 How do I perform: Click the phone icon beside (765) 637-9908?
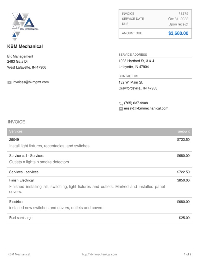click(x=121, y=103)
